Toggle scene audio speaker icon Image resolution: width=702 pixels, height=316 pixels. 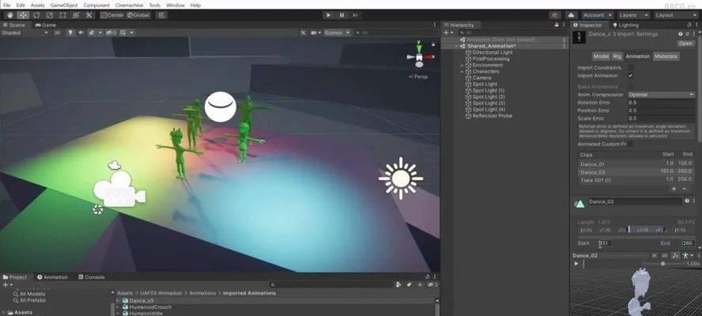click(81, 32)
